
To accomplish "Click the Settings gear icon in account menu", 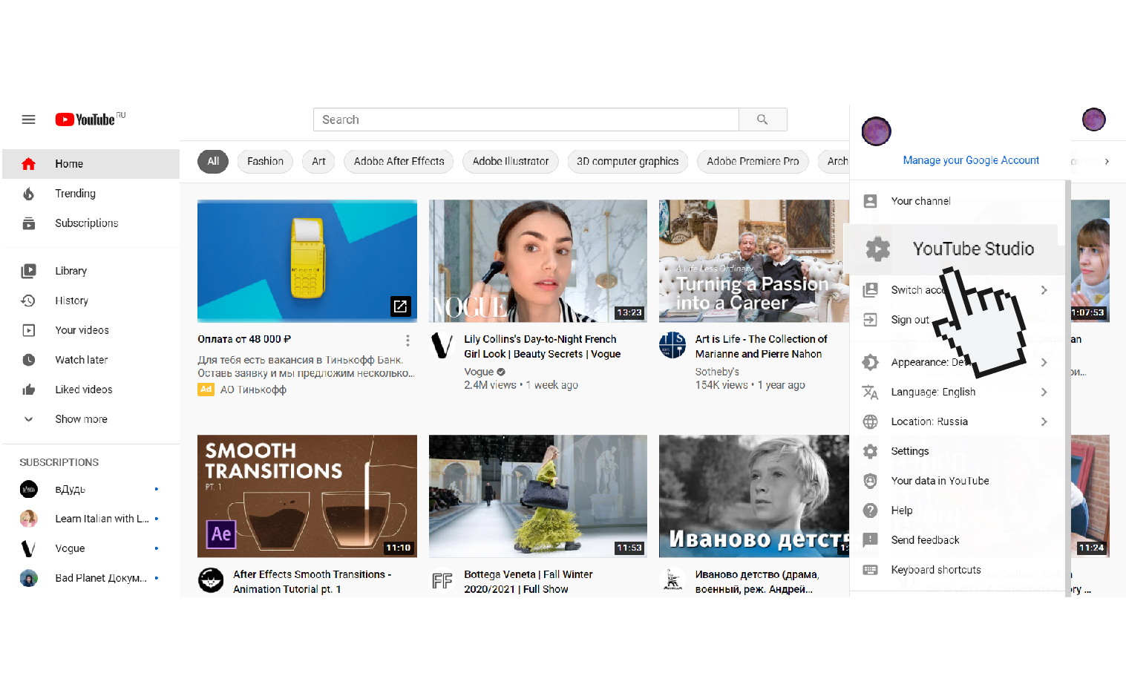I will [x=870, y=451].
